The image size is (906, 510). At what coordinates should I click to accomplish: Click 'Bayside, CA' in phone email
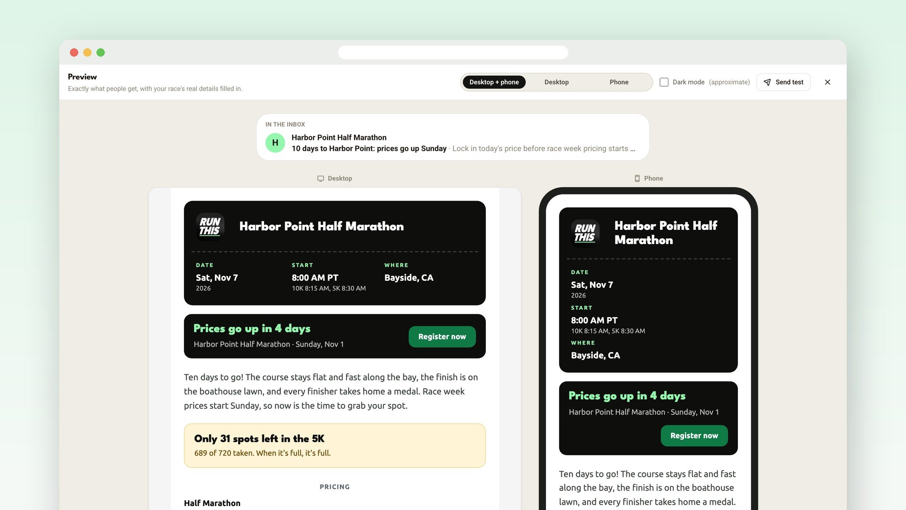coord(595,355)
